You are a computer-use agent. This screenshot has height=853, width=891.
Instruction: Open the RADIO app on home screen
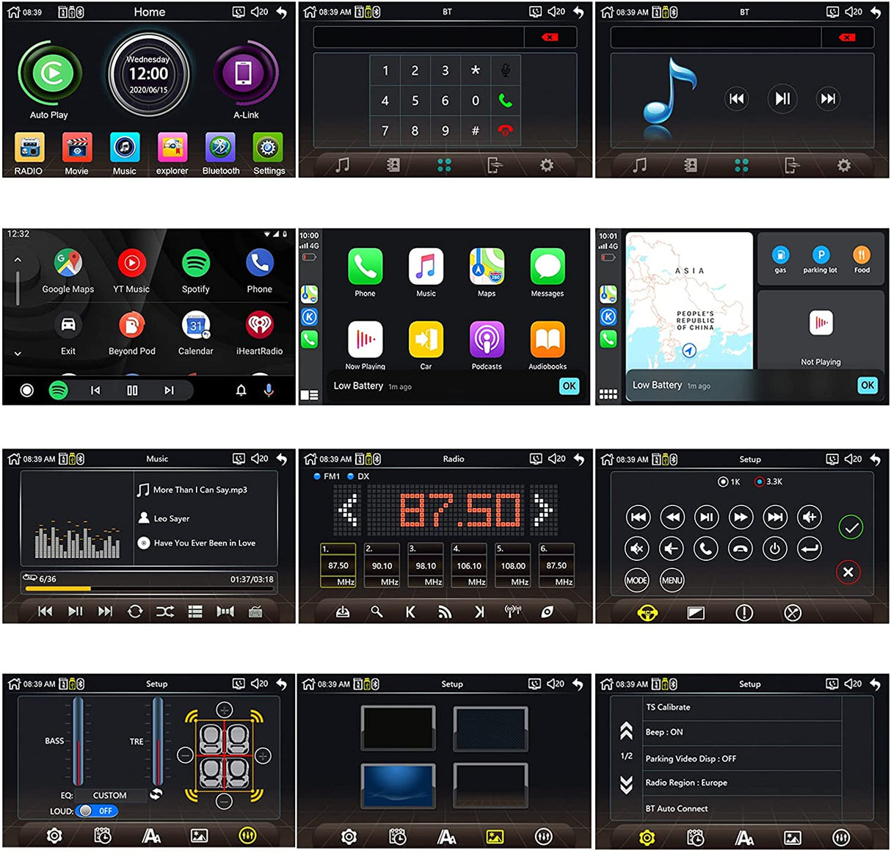29,149
